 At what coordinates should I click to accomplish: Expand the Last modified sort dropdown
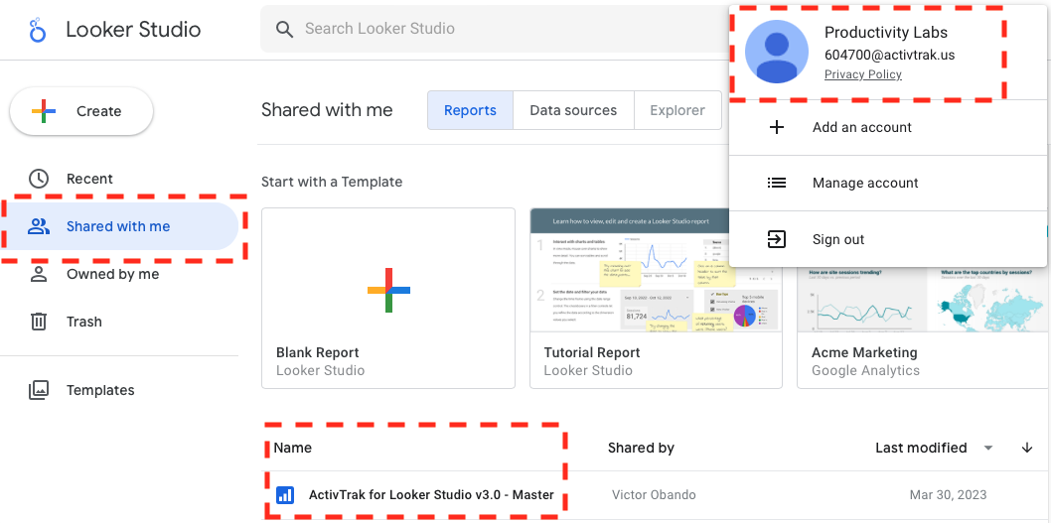(988, 448)
